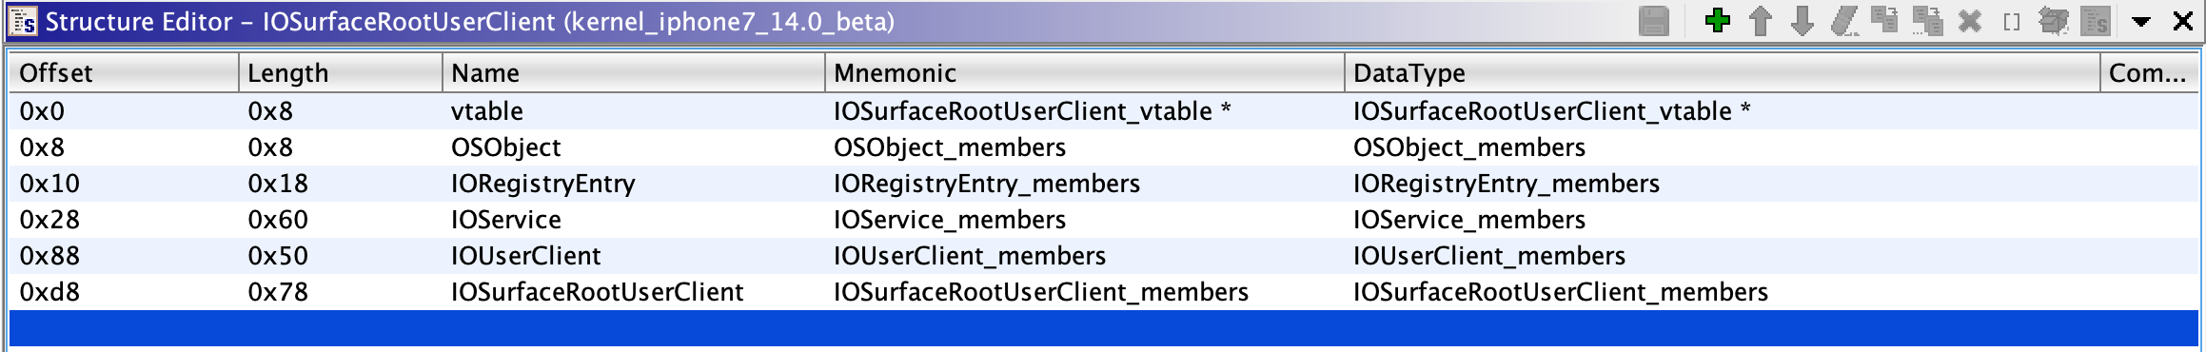Click length 0x60 of the IOService row
2206x352 pixels.
pyautogui.click(x=341, y=220)
